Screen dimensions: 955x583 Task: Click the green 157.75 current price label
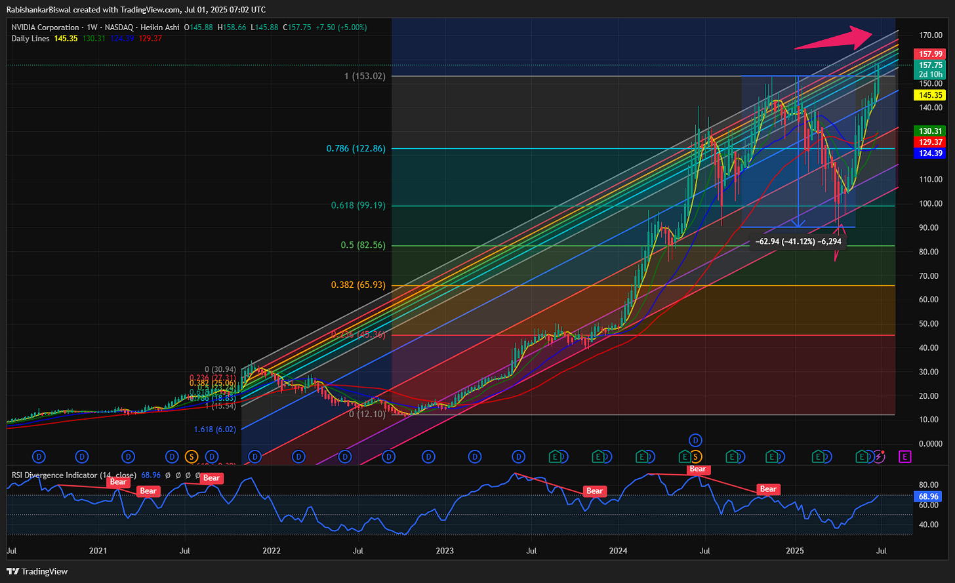pos(931,65)
